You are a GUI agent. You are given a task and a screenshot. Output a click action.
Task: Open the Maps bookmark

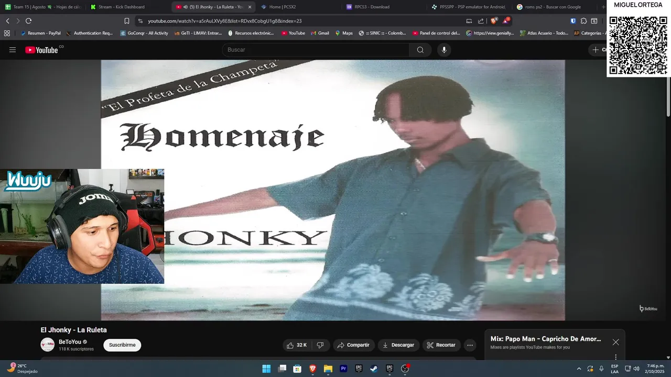[x=344, y=33]
